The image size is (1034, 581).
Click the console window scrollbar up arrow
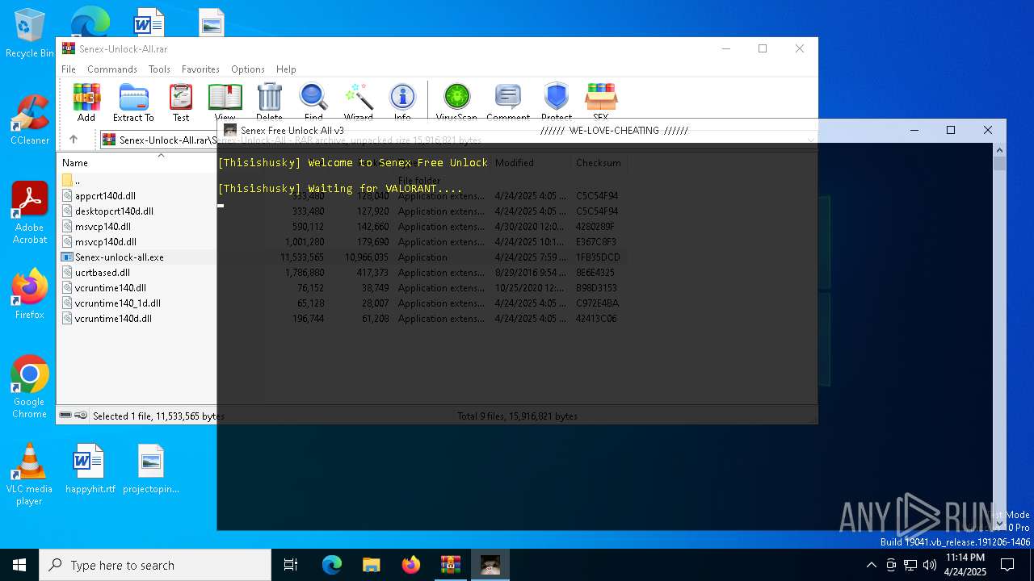(x=999, y=150)
